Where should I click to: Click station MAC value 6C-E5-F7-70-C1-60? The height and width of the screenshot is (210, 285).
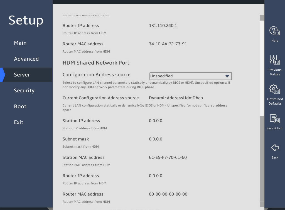click(168, 157)
